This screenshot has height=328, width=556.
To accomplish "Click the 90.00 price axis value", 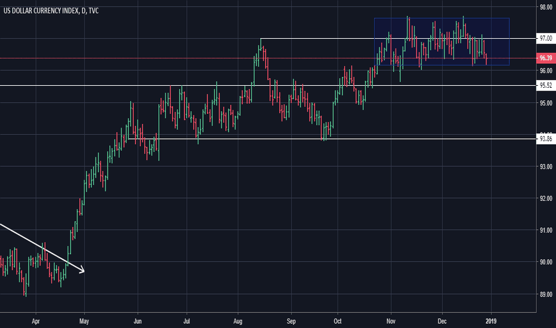I will 546,262.
